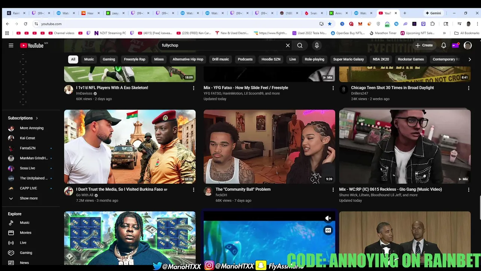The width and height of the screenshot is (481, 271).
Task: Select the Alternative Hip Hop chip
Action: point(188,59)
